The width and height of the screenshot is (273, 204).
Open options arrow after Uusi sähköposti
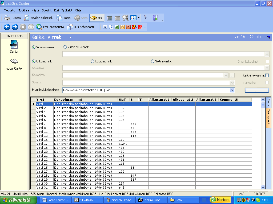pyautogui.click(x=97, y=29)
